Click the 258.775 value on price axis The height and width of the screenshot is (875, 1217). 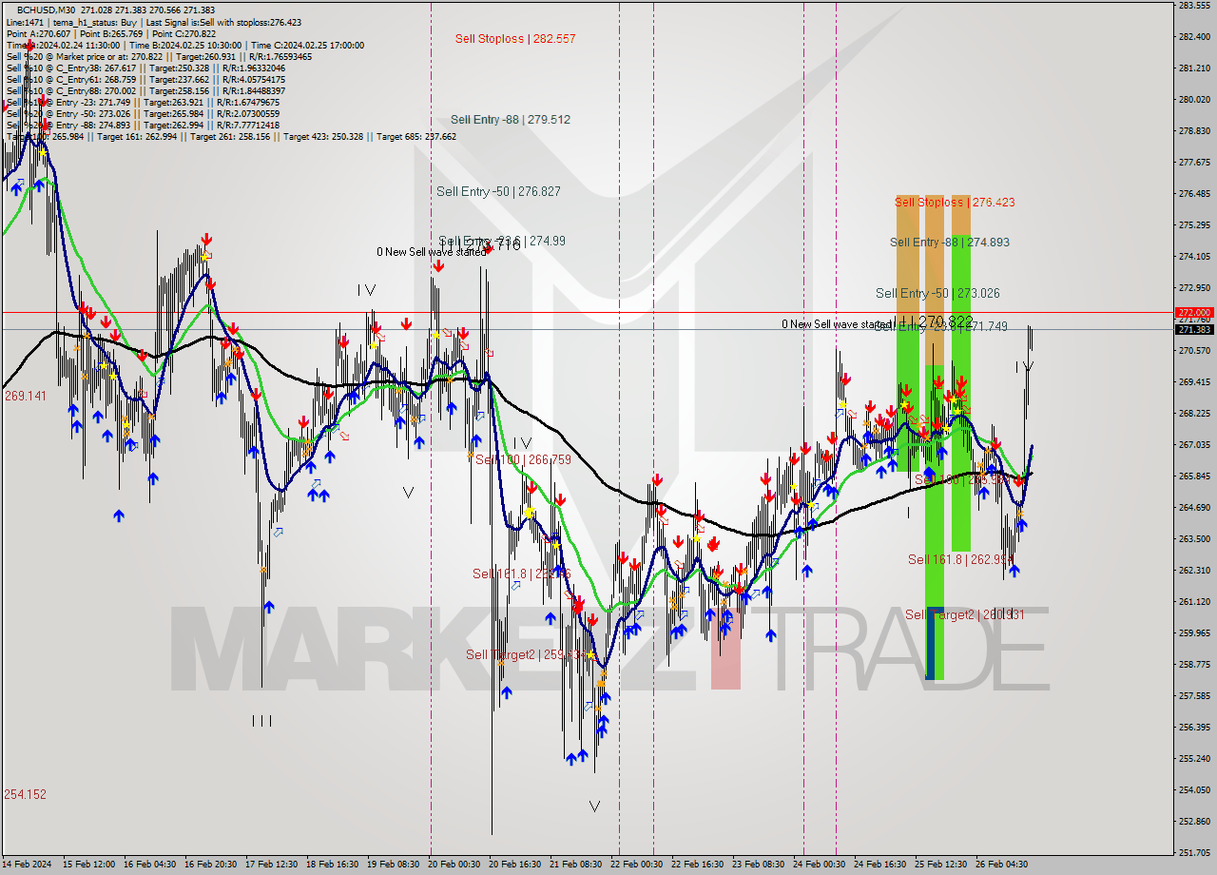[x=1194, y=665]
